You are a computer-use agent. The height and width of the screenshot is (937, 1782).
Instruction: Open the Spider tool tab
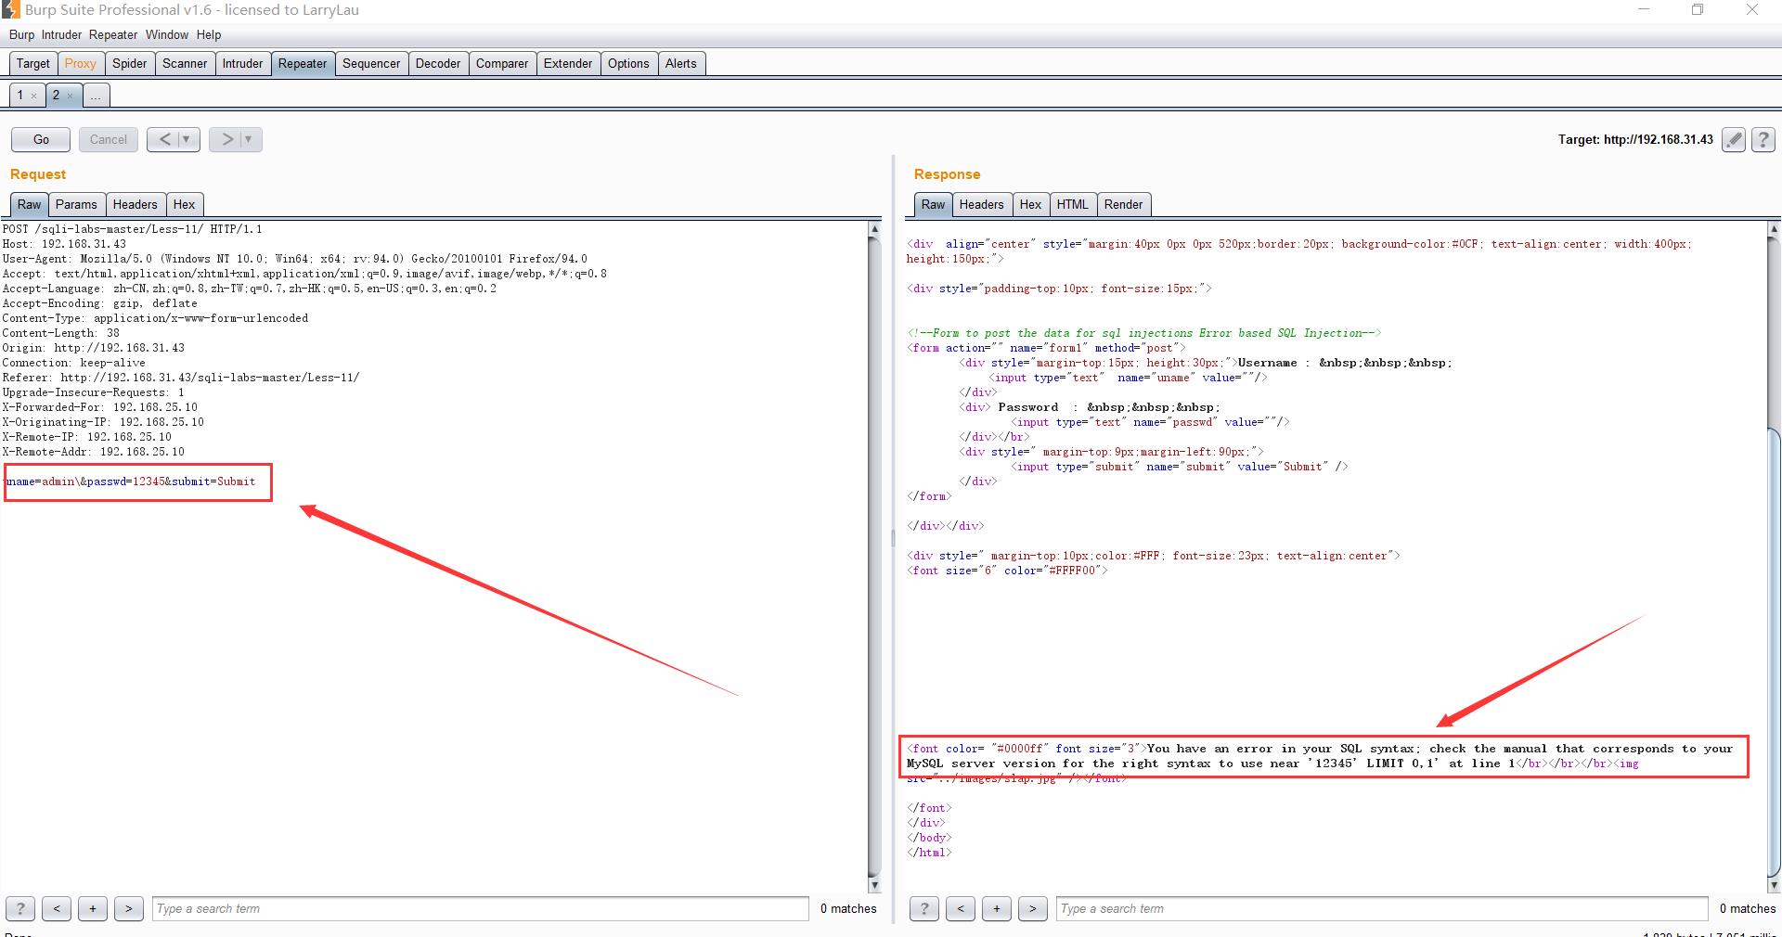tap(130, 63)
